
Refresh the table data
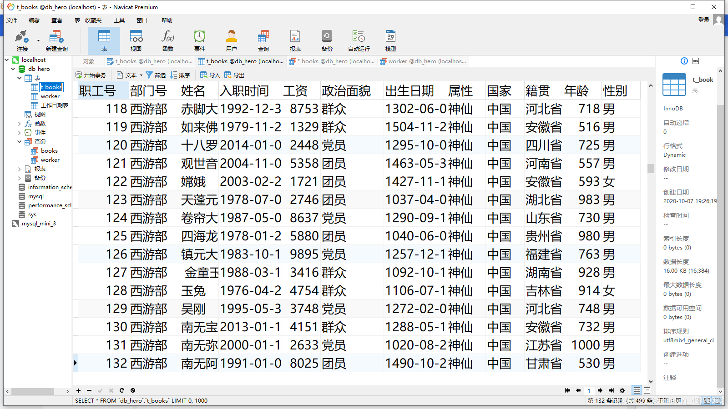click(122, 390)
